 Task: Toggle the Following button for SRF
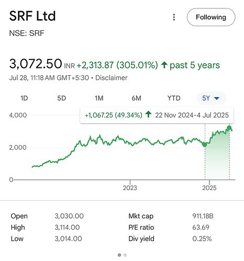(211, 17)
